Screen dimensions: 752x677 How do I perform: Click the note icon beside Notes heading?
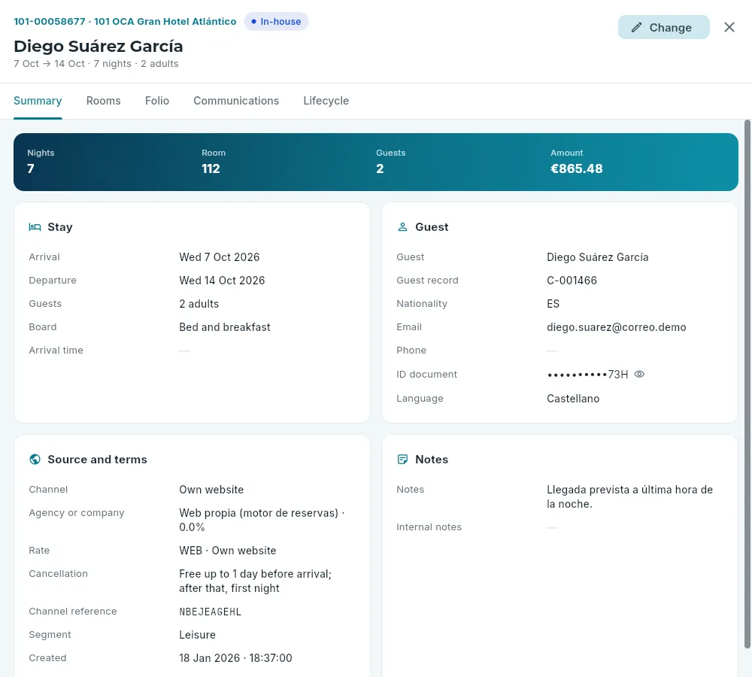(402, 459)
